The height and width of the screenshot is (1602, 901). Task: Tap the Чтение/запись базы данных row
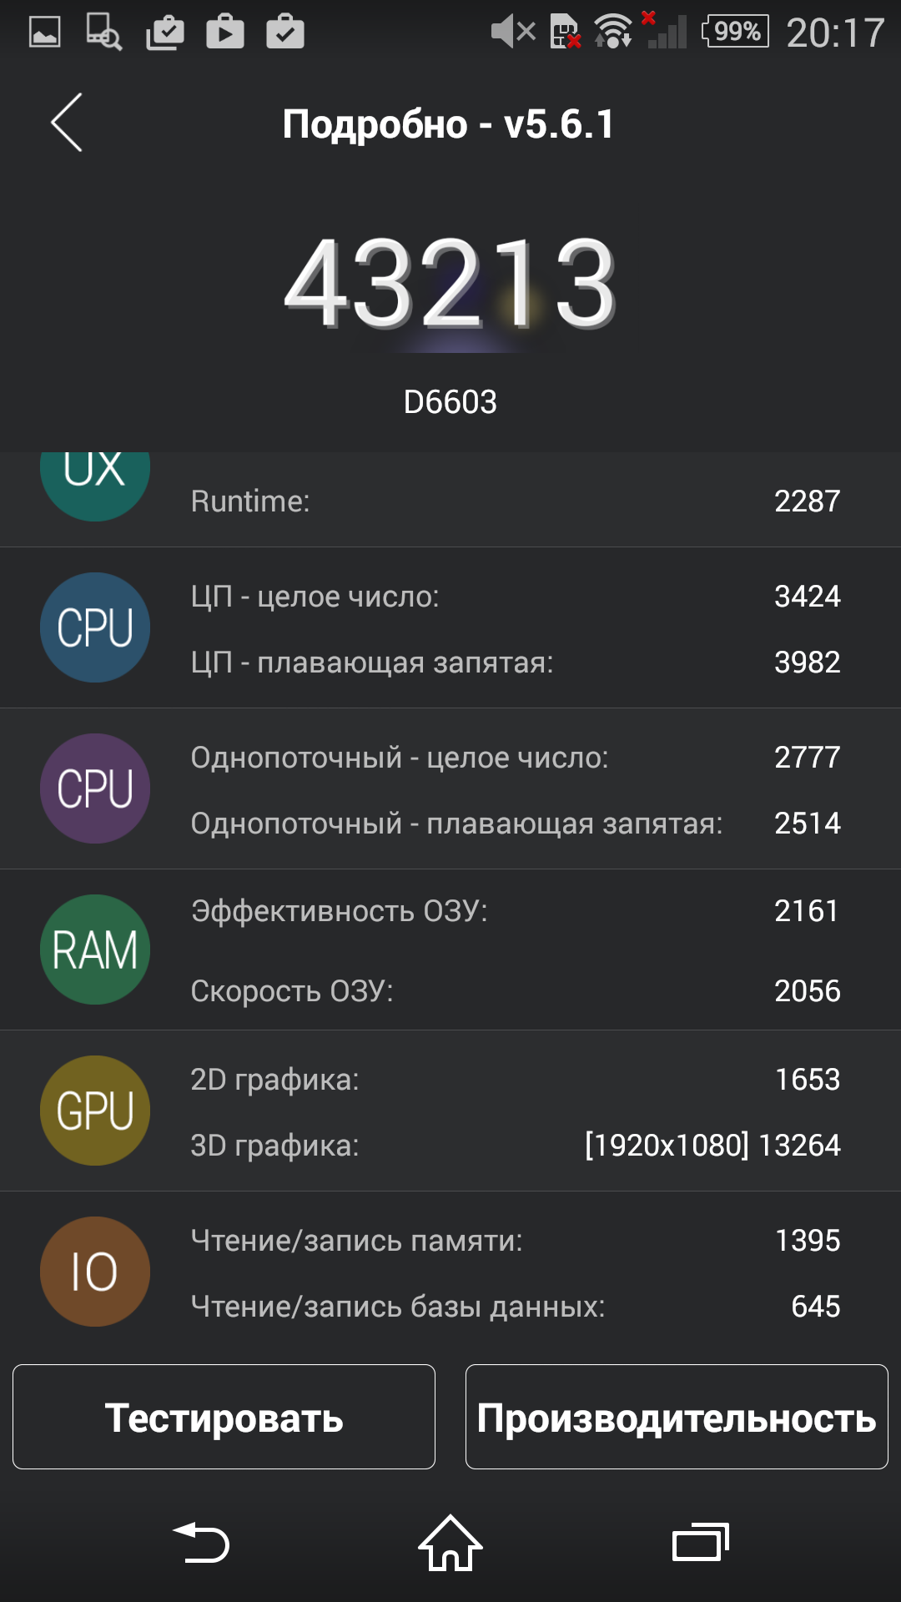click(516, 1306)
